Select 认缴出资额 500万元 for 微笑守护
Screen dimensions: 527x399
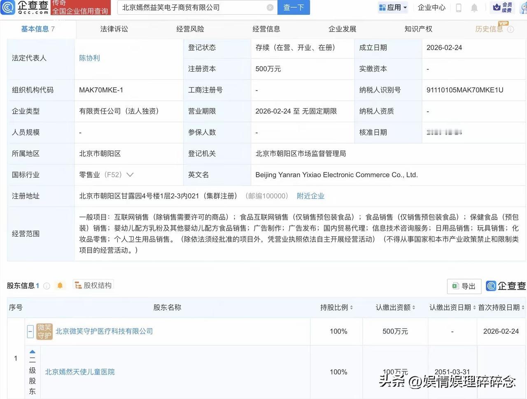[395, 332]
